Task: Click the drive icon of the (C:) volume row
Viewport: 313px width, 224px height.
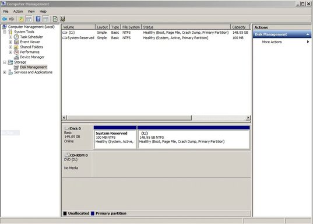Action: [x=65, y=32]
